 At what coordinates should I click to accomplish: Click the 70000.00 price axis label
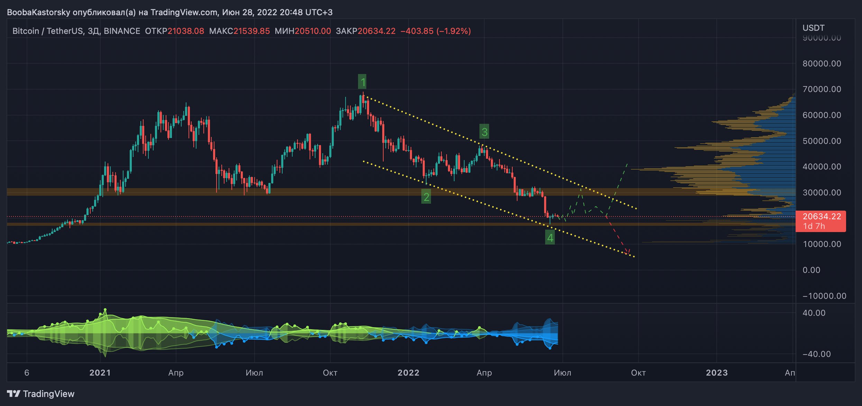click(822, 89)
